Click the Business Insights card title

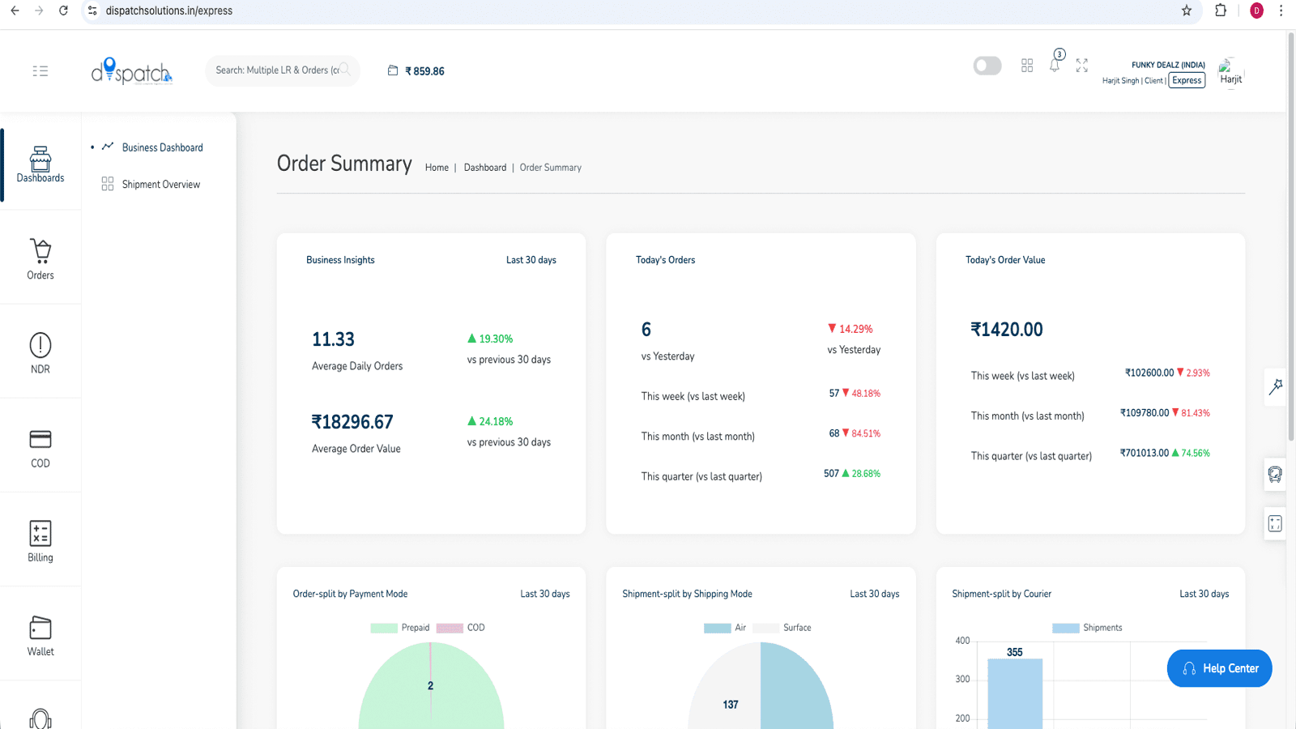pos(340,260)
